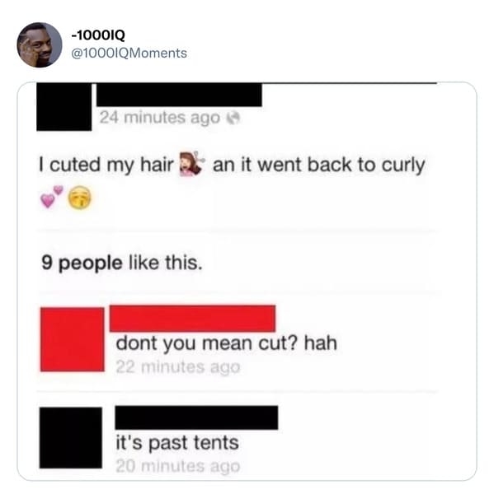Click the black censored name above it's past tents
This screenshot has width=494, height=494.
point(196,417)
